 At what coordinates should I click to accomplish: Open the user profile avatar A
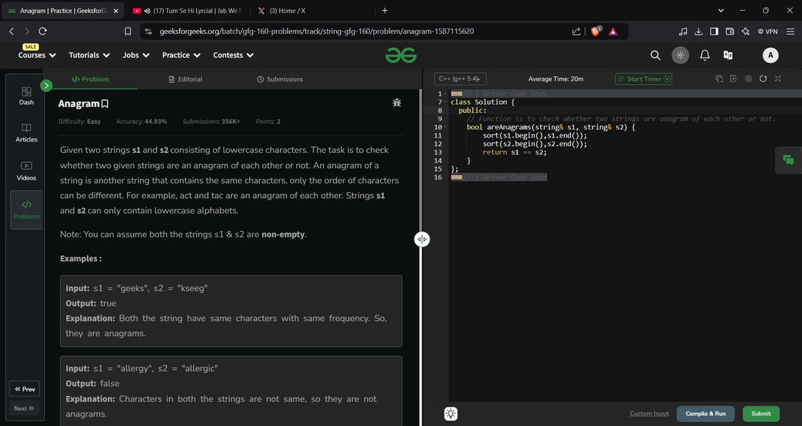click(770, 55)
